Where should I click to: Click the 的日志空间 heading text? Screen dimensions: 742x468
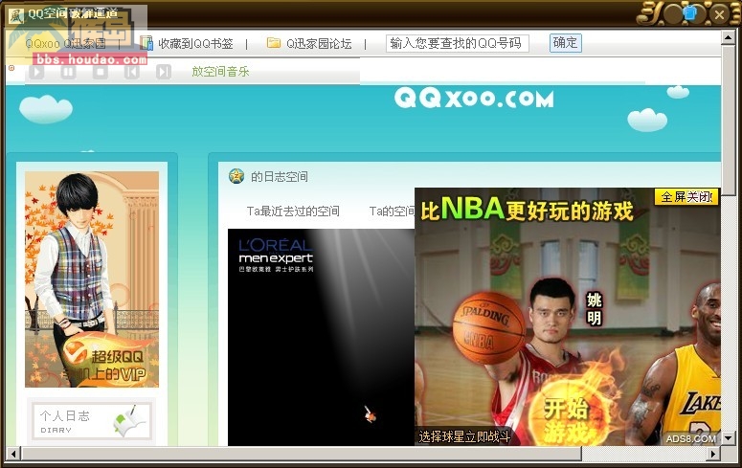coord(280,177)
